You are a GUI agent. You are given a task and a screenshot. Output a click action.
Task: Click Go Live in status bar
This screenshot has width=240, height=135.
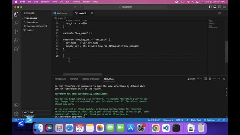point(209,120)
